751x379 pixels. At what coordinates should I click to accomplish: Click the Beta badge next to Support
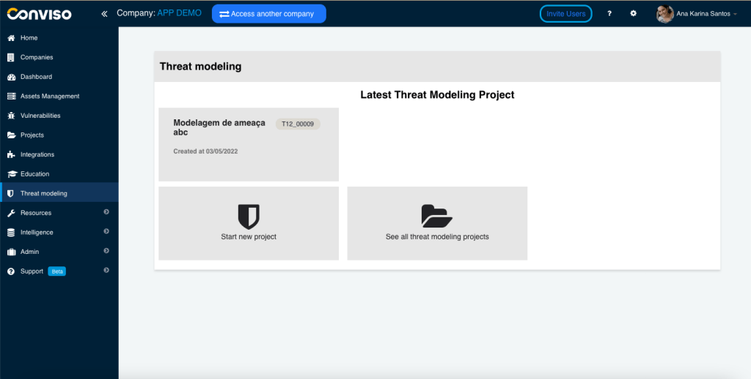point(57,271)
